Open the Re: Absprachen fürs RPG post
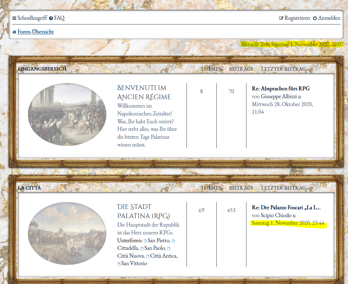348x284 pixels. coord(281,88)
